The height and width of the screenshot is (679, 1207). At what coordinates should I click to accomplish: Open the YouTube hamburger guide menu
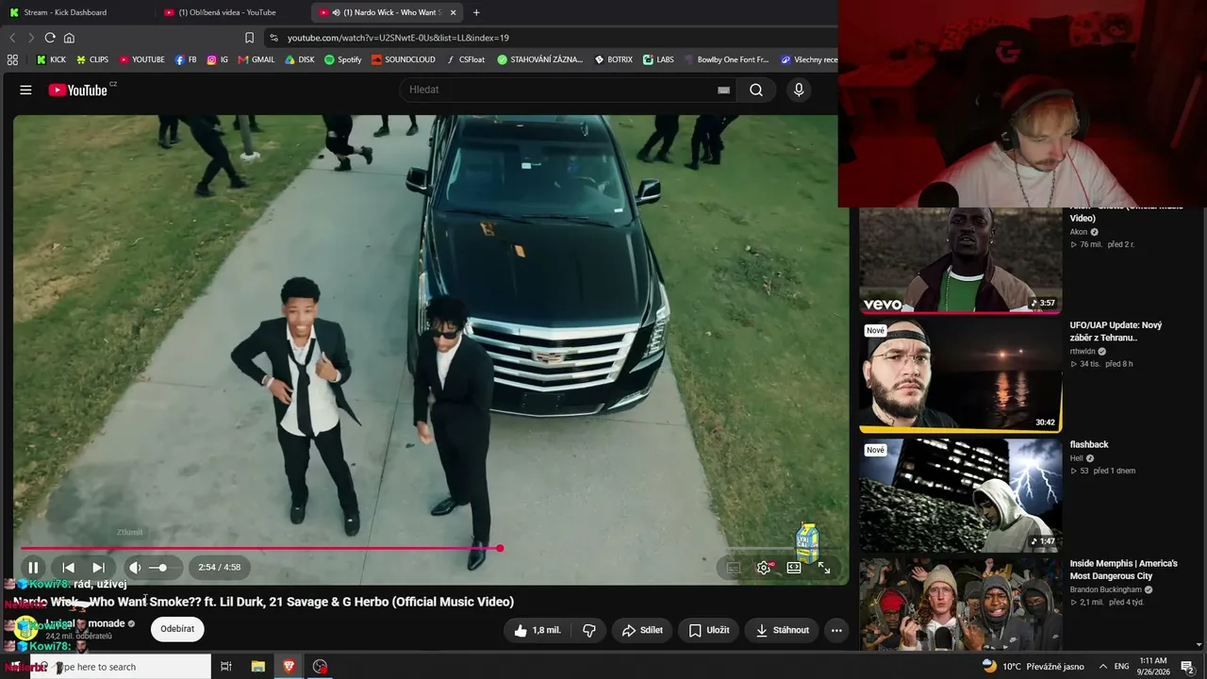click(25, 90)
